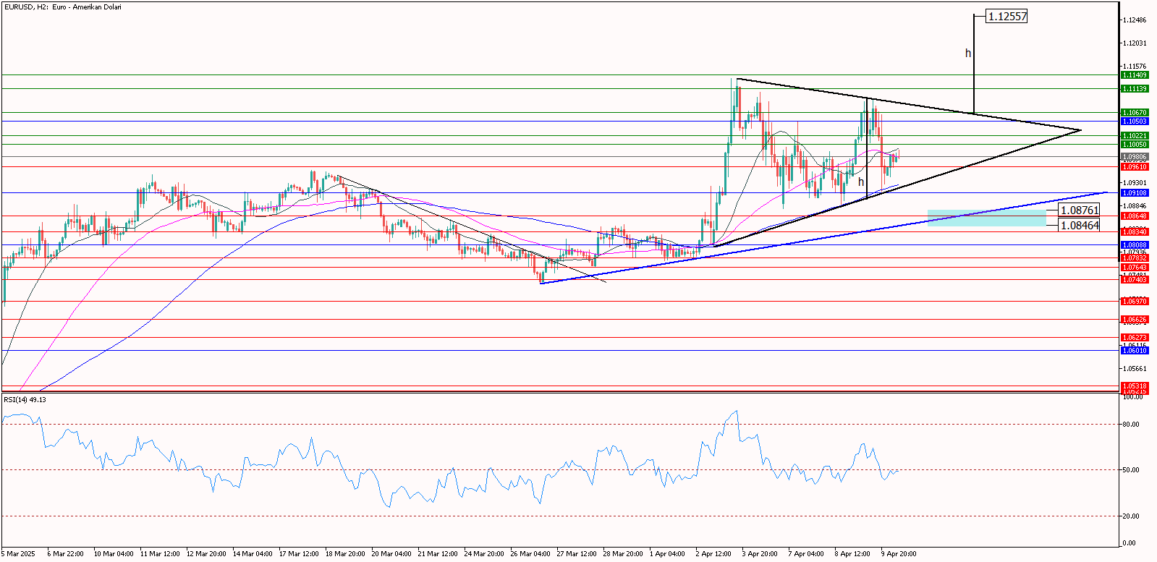Click the 17 Mar 12:00 time label

(x=299, y=554)
